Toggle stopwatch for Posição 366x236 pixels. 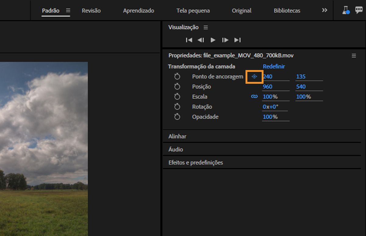click(x=177, y=86)
